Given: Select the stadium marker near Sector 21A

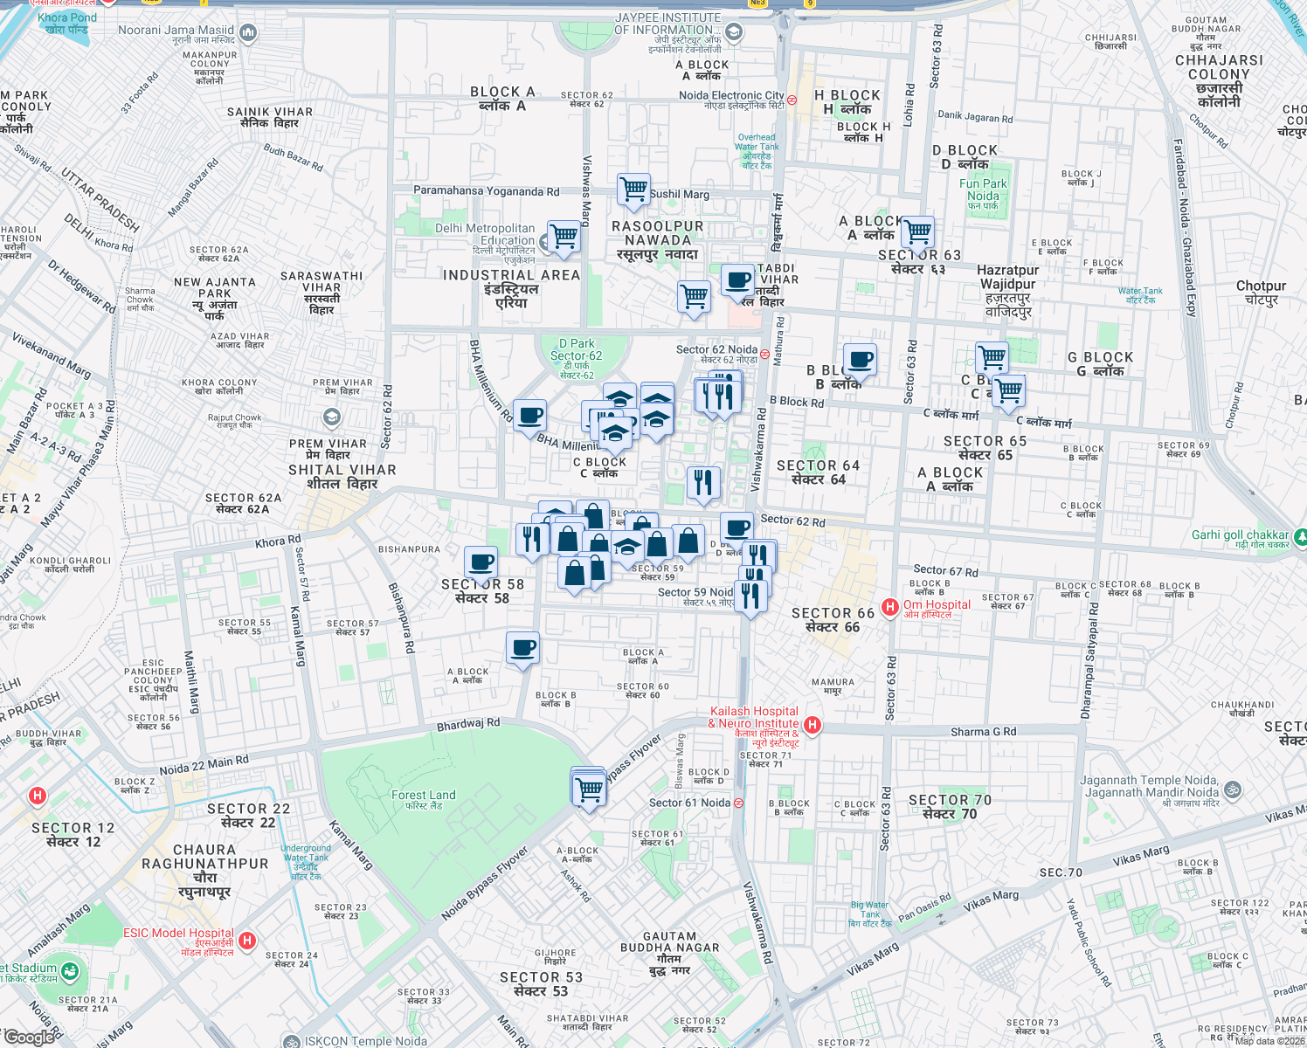Looking at the screenshot, I should click(x=68, y=972).
